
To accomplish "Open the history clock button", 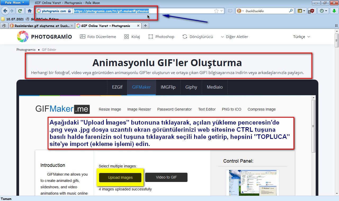I will 322,11.
